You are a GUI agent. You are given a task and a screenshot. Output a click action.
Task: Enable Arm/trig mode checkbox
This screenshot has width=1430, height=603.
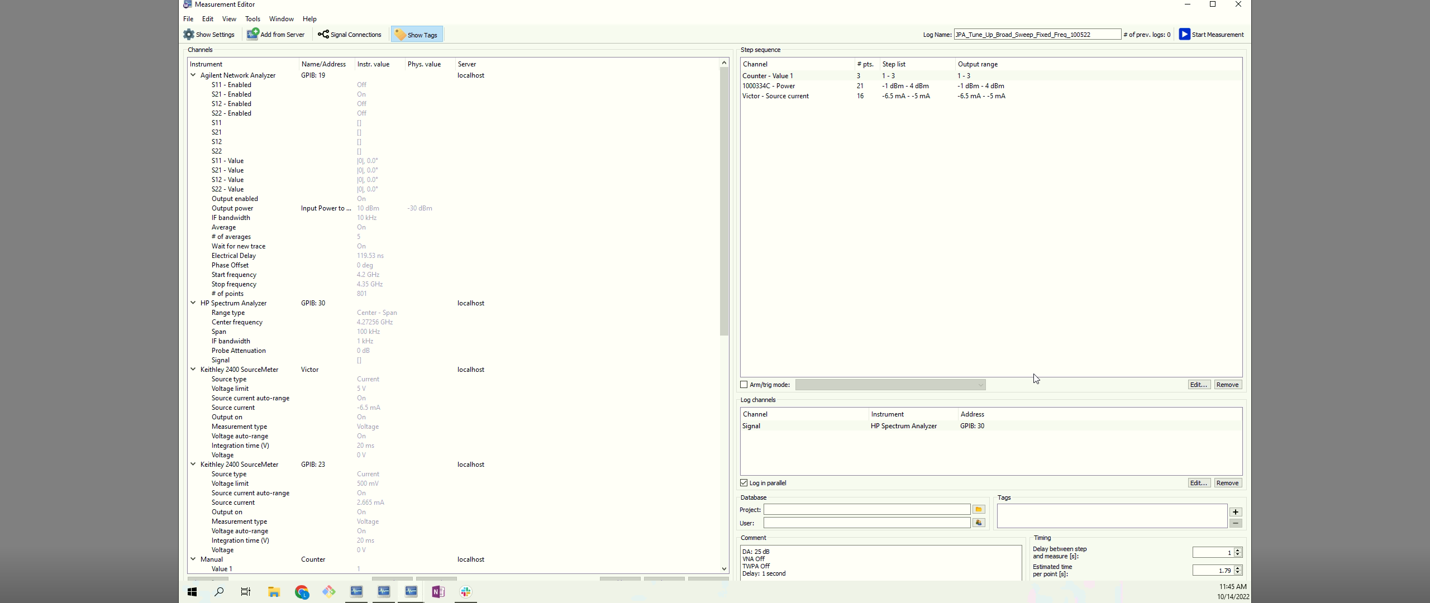(x=744, y=385)
